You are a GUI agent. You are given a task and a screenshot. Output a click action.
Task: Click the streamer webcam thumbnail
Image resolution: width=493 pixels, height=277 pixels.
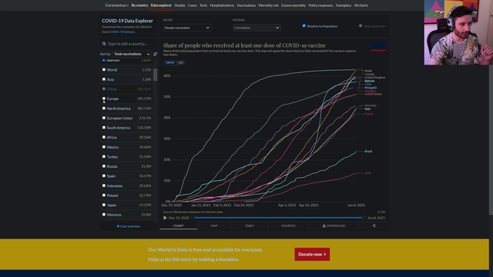point(458,32)
